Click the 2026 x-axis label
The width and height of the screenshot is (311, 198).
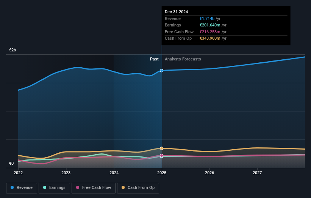coord(209,173)
